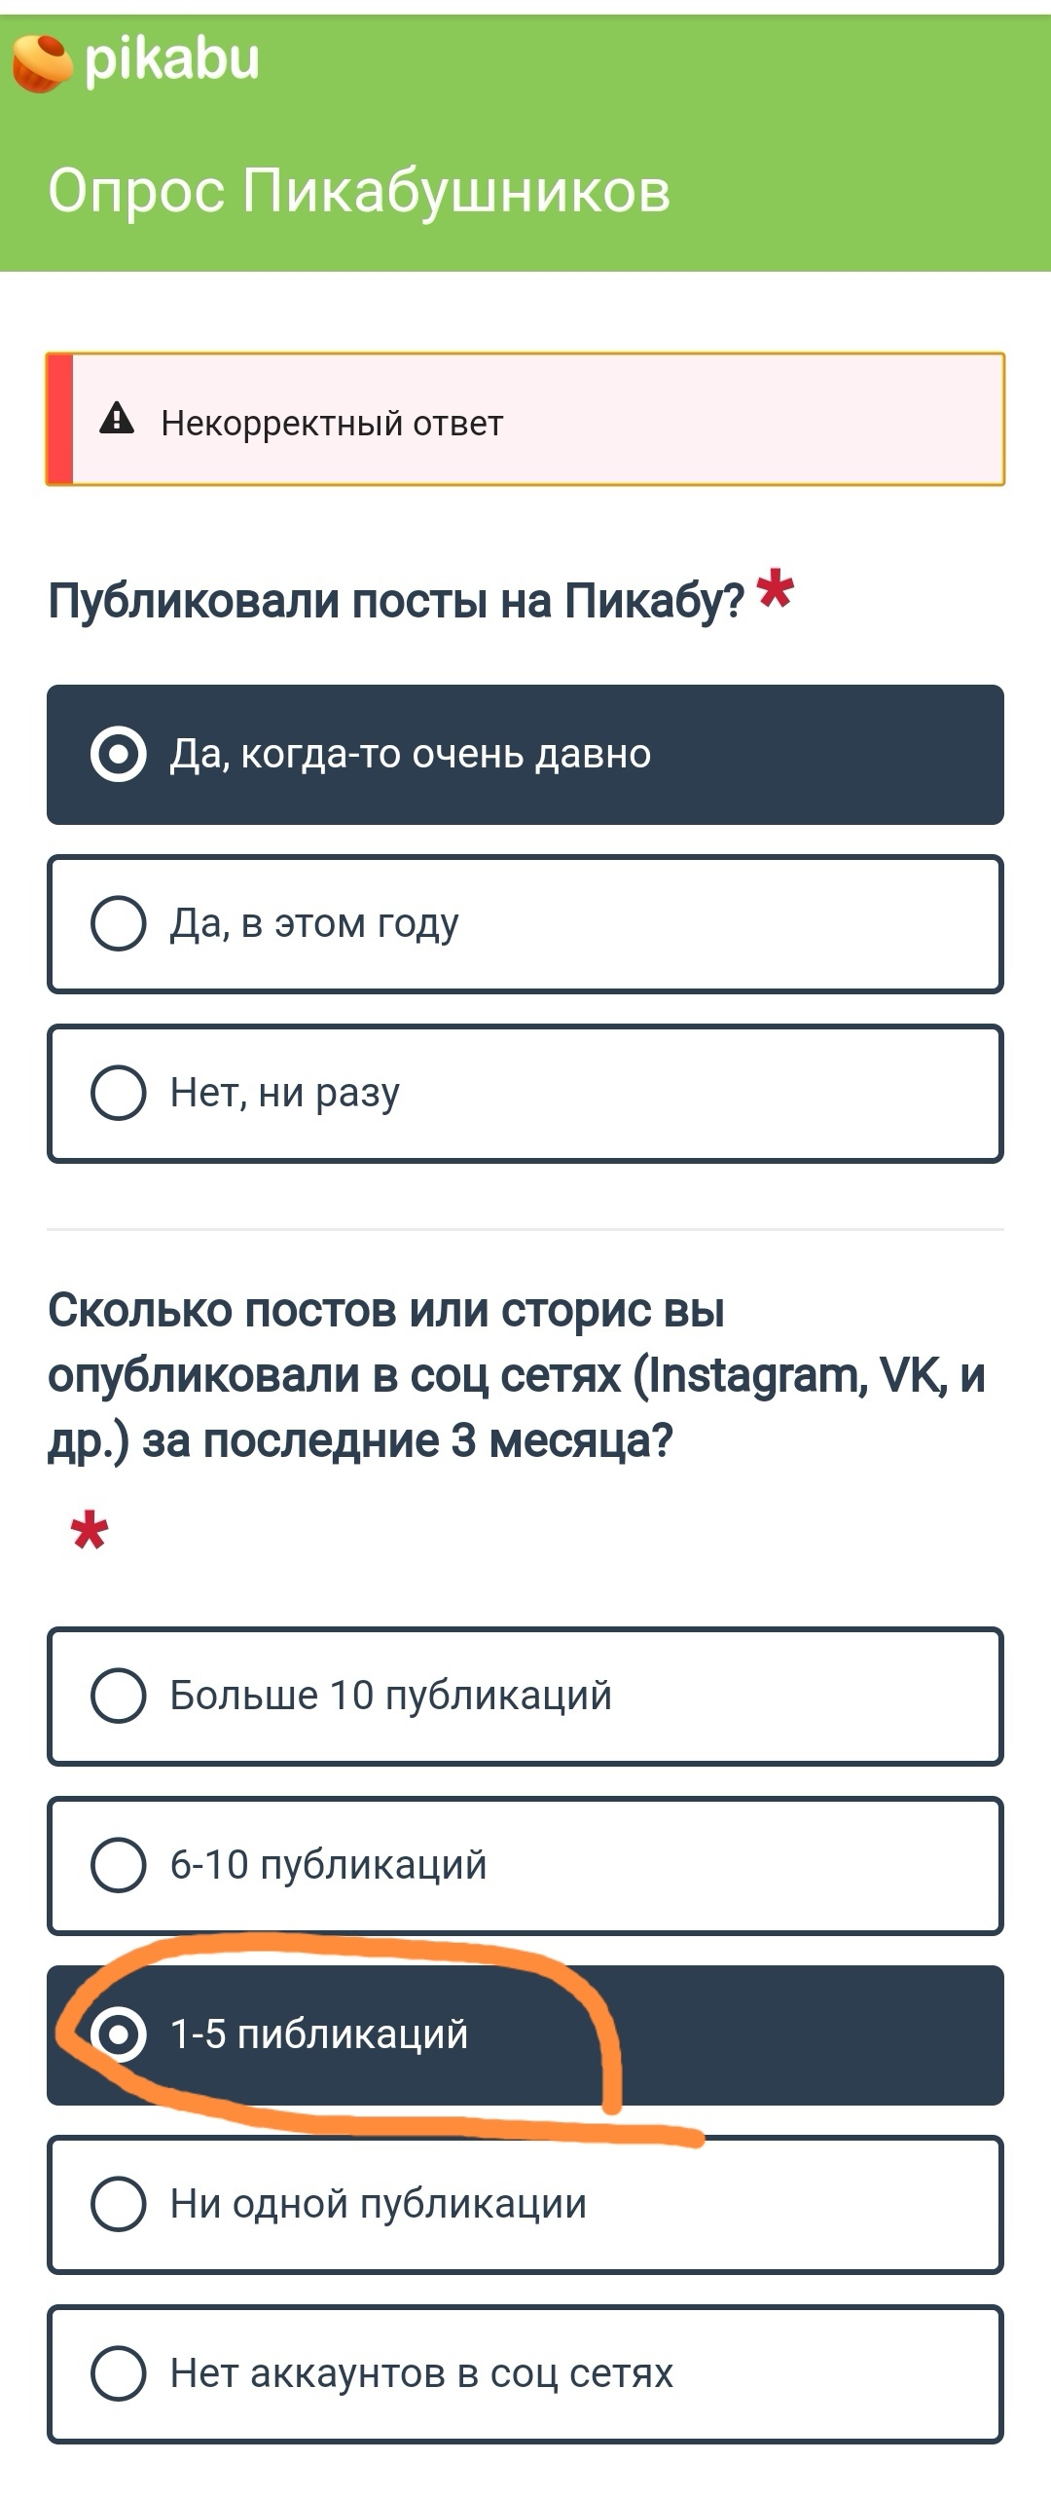Click the 'Некорректный ответ' error banner
The height and width of the screenshot is (2500, 1051).
525,420
